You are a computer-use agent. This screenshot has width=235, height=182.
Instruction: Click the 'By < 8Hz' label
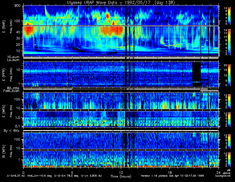coord(12,131)
